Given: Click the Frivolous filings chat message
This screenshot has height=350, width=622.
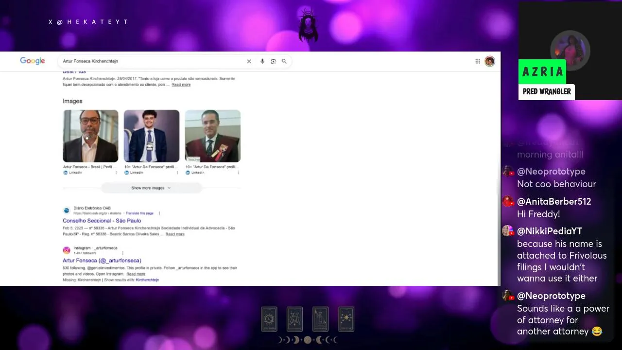Looking at the screenshot, I should (x=562, y=261).
